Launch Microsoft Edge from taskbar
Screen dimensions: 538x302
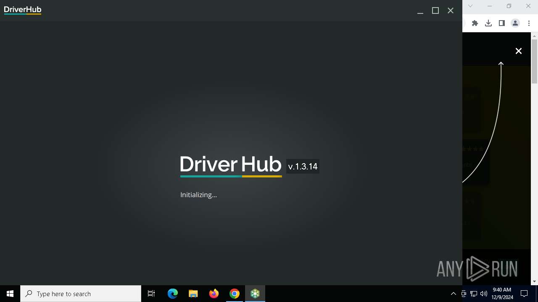coord(173,294)
